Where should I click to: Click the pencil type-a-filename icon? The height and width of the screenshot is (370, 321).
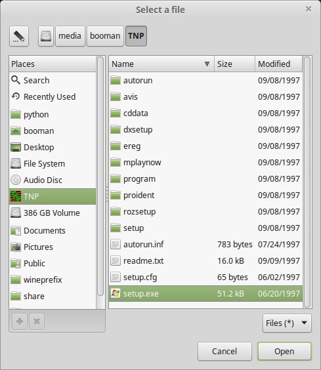tap(19, 36)
